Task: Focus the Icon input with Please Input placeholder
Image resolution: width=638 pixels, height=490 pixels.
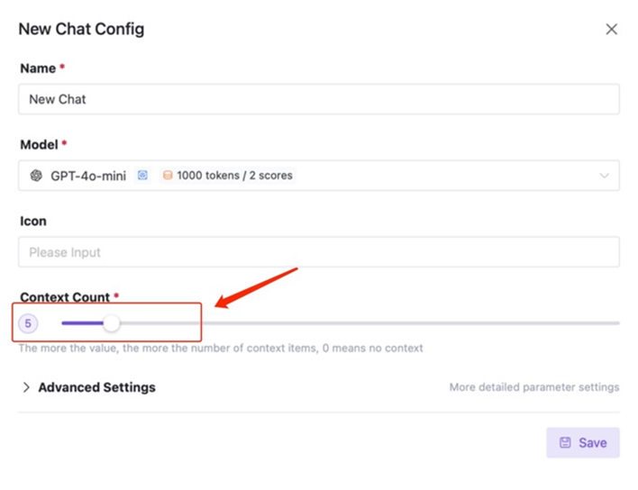Action: pos(319,252)
